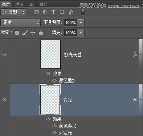The height and width of the screenshot is (136, 143).
Task: Toggle 效果 visibility under 散光
Action: (48, 119)
